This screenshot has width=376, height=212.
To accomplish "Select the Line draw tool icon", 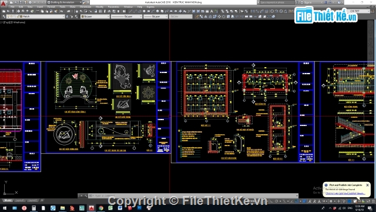I will point(130,11).
